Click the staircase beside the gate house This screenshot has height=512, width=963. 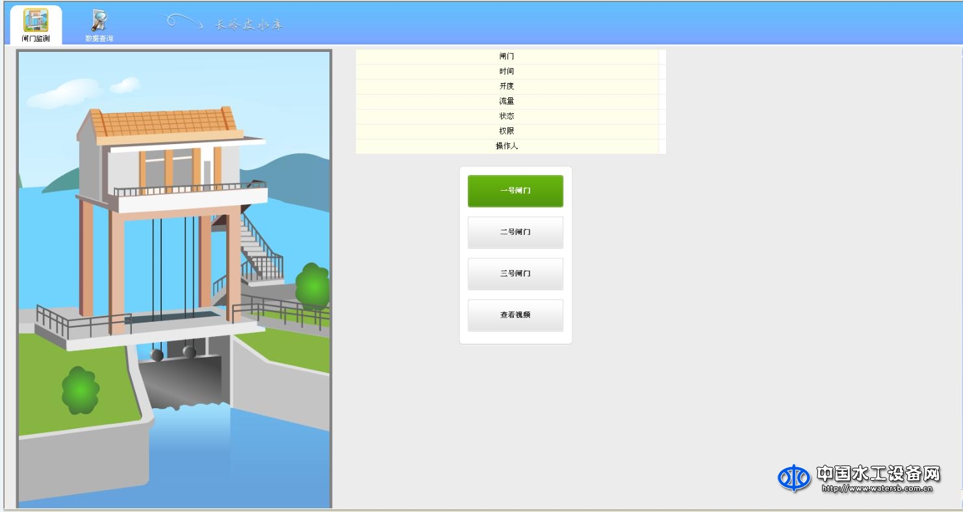[x=260, y=250]
